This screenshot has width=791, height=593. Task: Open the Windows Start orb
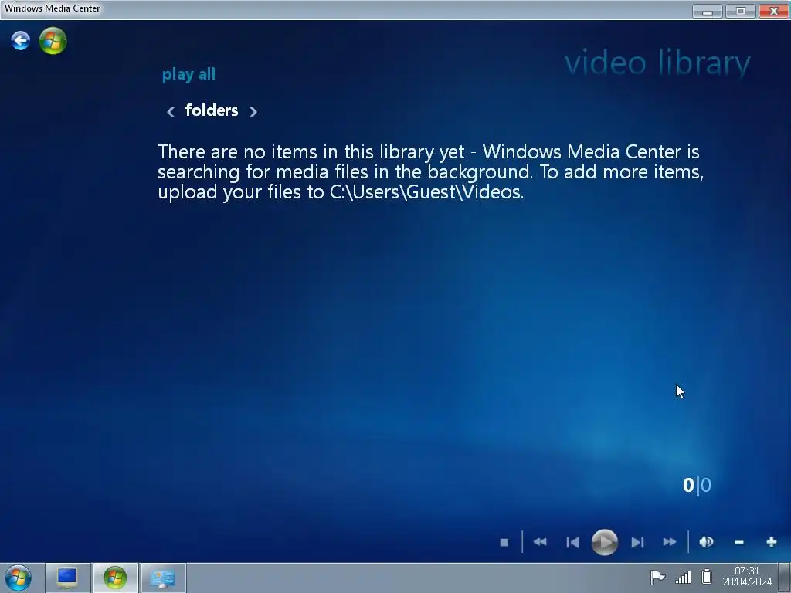pos(19,578)
